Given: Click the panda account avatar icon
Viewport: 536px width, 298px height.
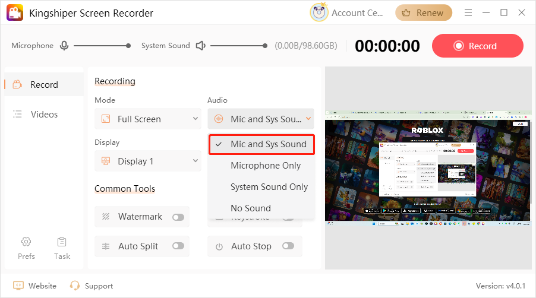Looking at the screenshot, I should pyautogui.click(x=319, y=12).
